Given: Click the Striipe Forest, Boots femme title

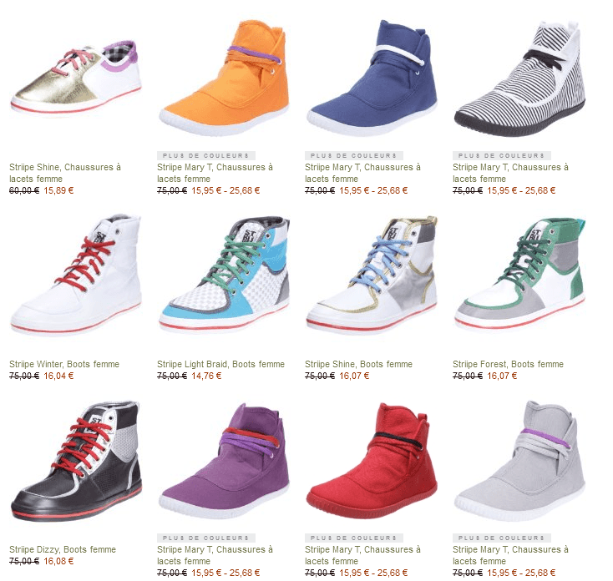Looking at the screenshot, I should pos(508,364).
